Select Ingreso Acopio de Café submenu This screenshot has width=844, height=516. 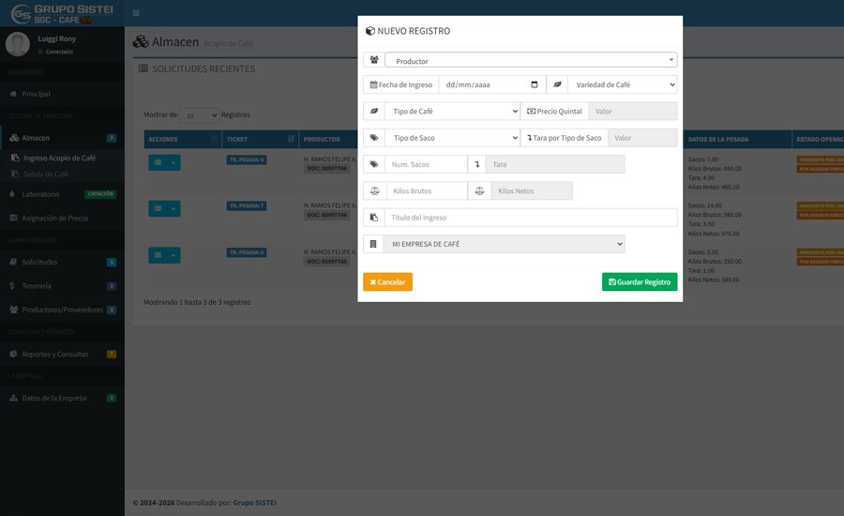tap(59, 158)
